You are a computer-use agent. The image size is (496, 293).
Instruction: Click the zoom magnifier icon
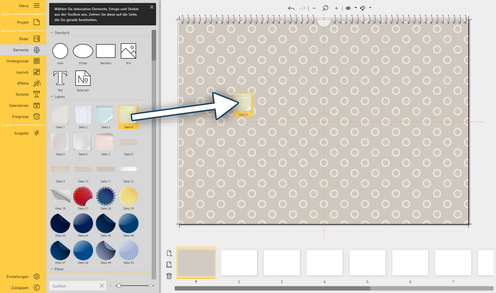[x=325, y=8]
